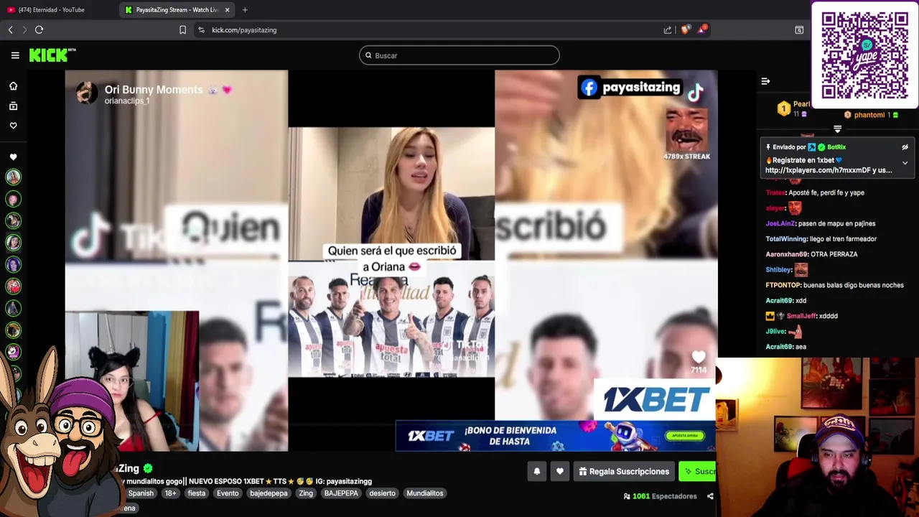This screenshot has height=517, width=919.
Task: Click the 1061 Espectadores viewer count
Action: tap(660, 496)
